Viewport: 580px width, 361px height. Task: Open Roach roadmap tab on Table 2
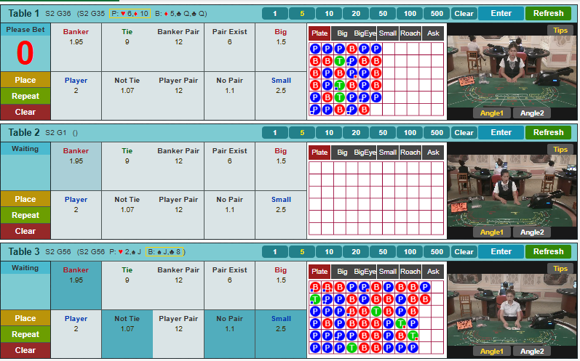(x=410, y=152)
